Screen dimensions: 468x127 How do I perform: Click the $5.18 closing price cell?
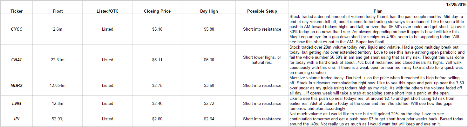click(157, 29)
